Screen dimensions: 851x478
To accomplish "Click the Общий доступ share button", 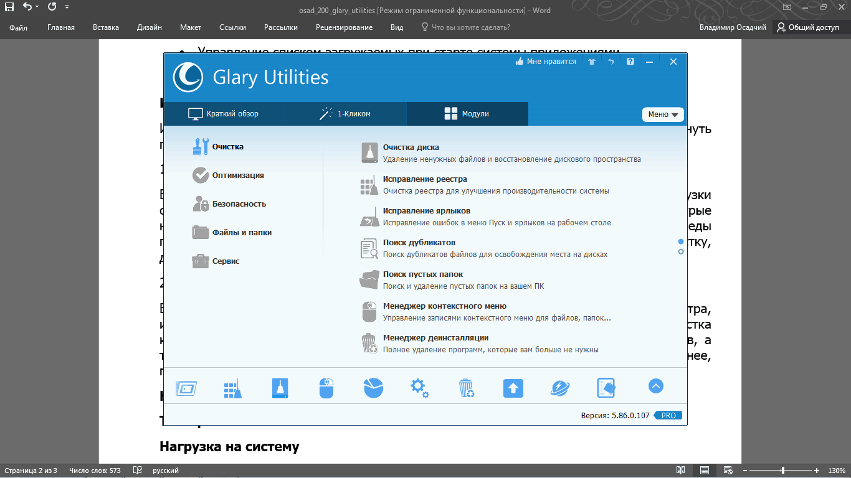I will [809, 27].
